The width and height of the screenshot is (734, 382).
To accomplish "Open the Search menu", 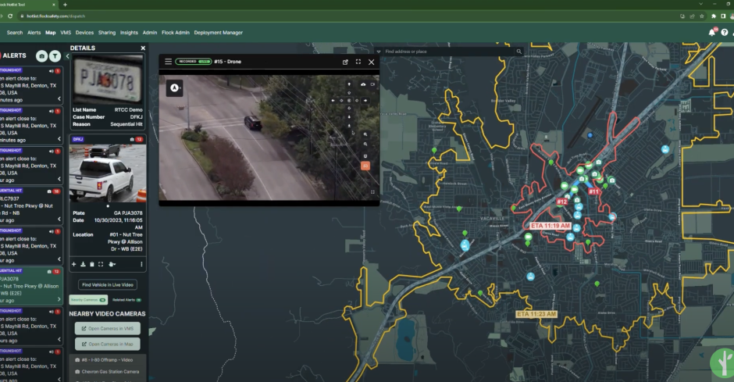I will click(x=15, y=33).
